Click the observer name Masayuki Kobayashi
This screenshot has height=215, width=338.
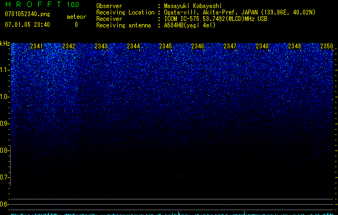(193, 6)
